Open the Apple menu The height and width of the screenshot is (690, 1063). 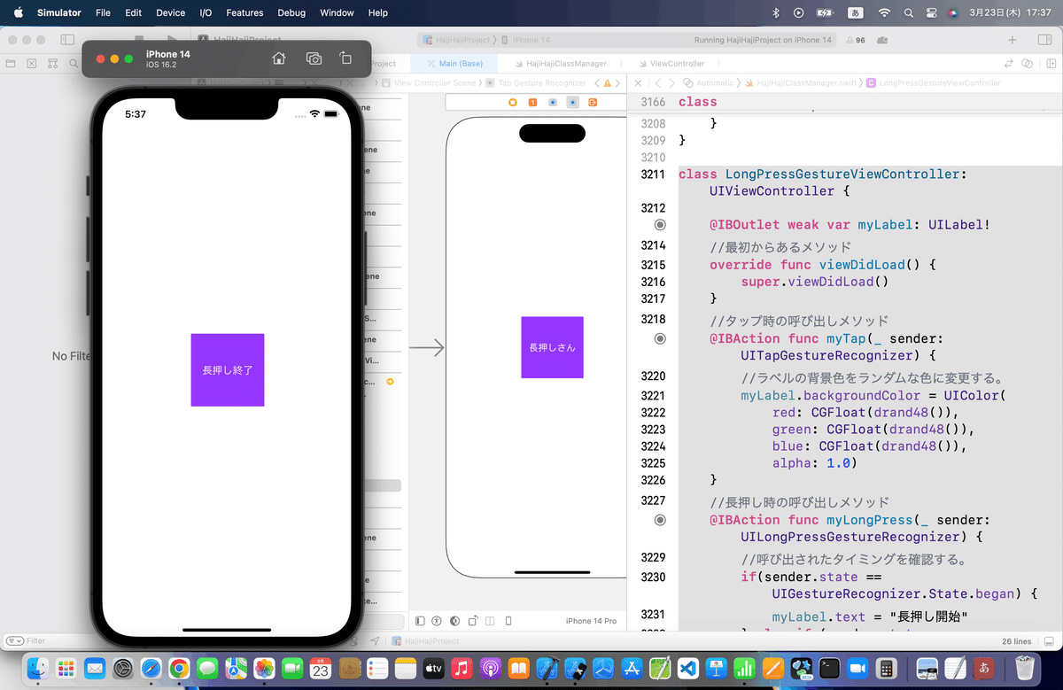[x=18, y=13]
